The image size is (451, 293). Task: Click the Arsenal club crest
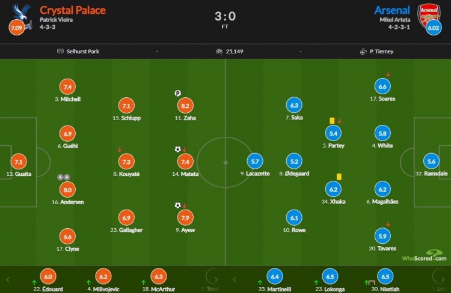[429, 15]
